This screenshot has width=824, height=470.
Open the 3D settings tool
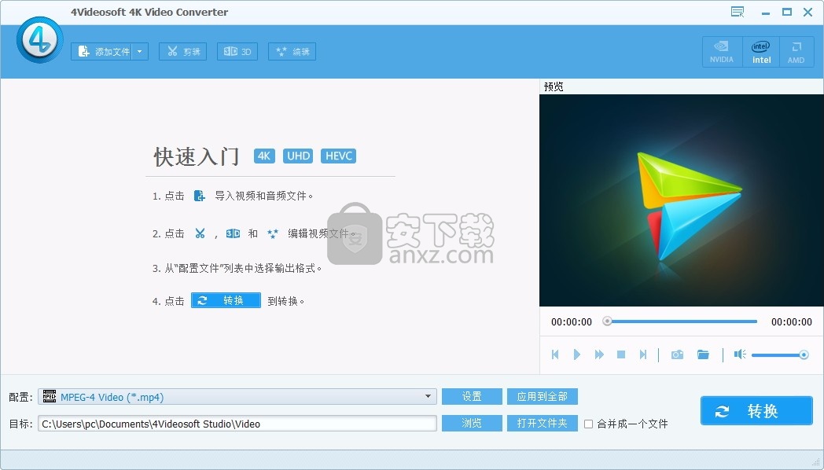(237, 51)
